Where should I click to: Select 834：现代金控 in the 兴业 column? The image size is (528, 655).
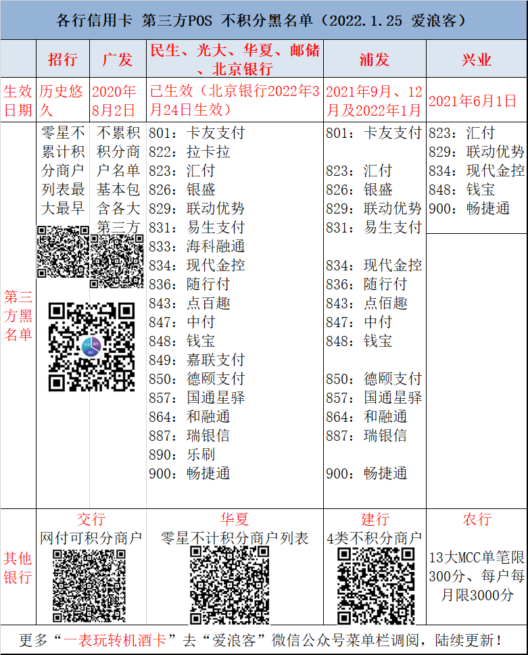coord(477,170)
